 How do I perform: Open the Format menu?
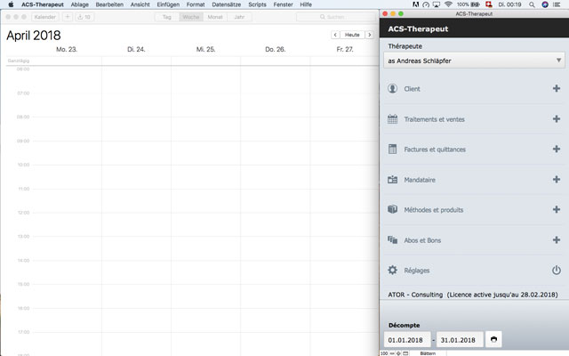click(196, 4)
